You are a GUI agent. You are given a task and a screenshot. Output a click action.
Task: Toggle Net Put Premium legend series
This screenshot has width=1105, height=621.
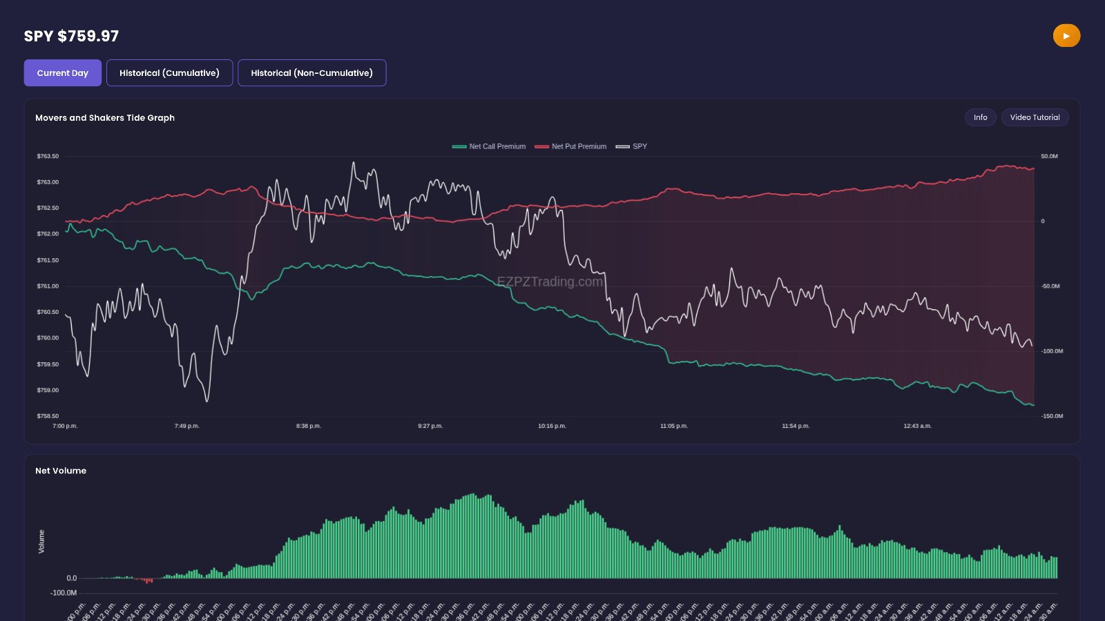[570, 146]
